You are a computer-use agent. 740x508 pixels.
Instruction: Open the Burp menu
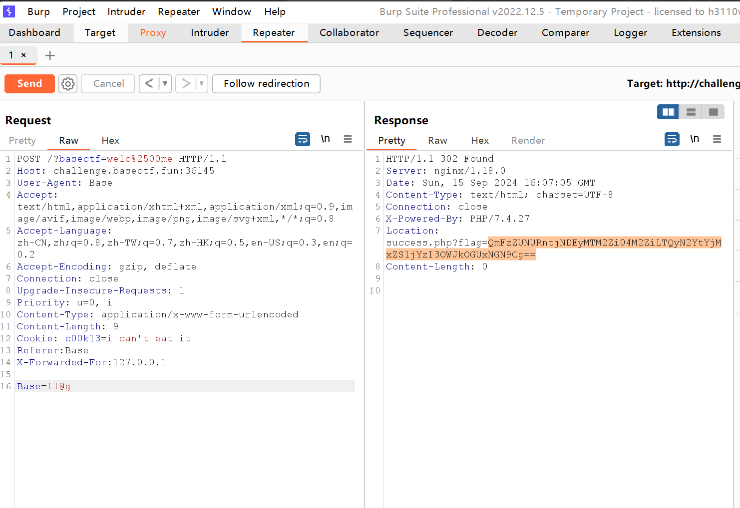coord(38,11)
